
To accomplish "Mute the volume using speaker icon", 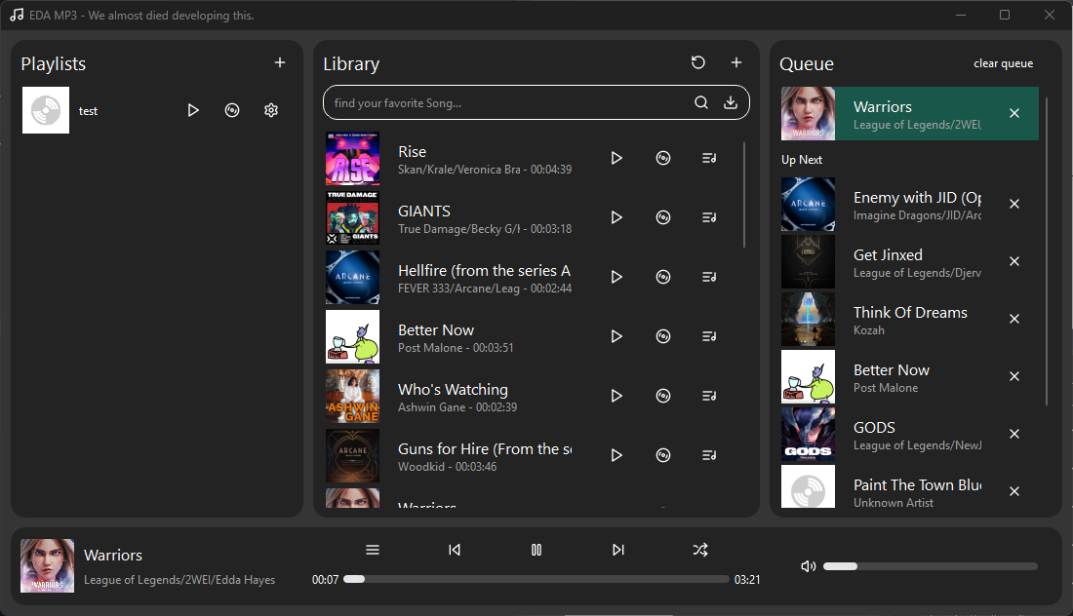I will [x=808, y=566].
